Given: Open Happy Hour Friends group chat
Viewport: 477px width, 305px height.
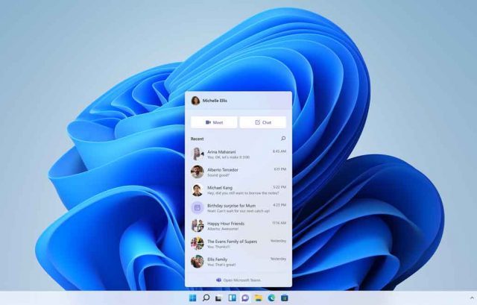Looking at the screenshot, I should point(238,225).
